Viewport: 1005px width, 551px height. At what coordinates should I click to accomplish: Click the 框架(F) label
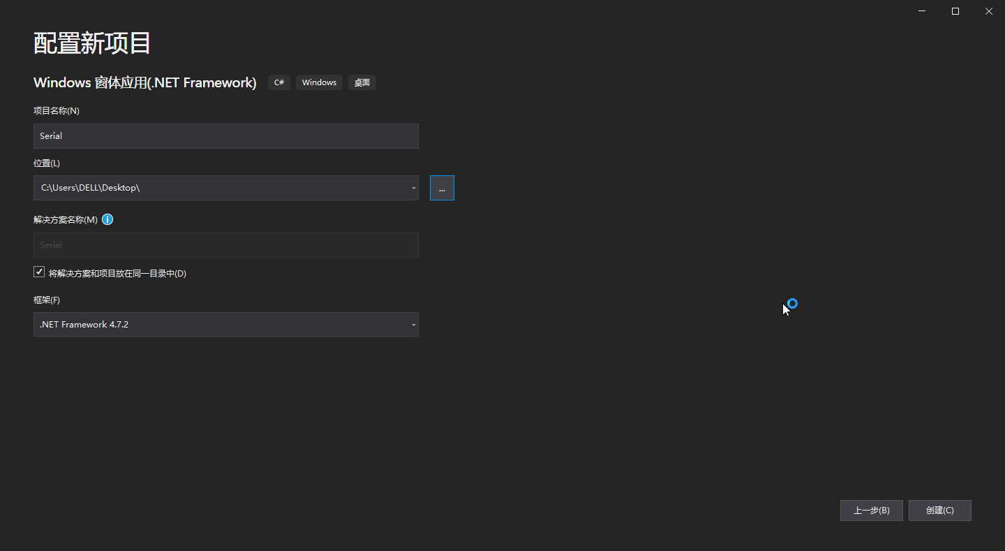(47, 300)
